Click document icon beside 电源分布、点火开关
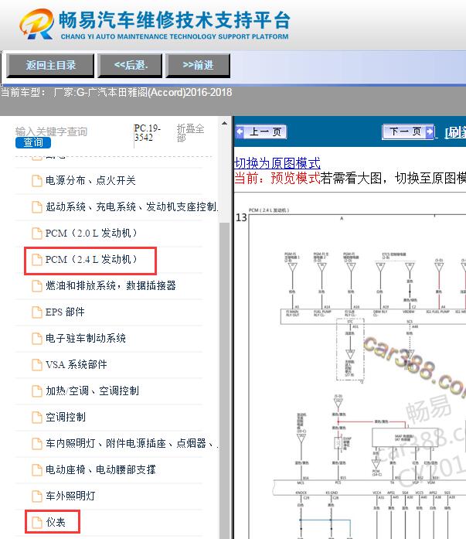The width and height of the screenshot is (466, 539). (x=37, y=181)
